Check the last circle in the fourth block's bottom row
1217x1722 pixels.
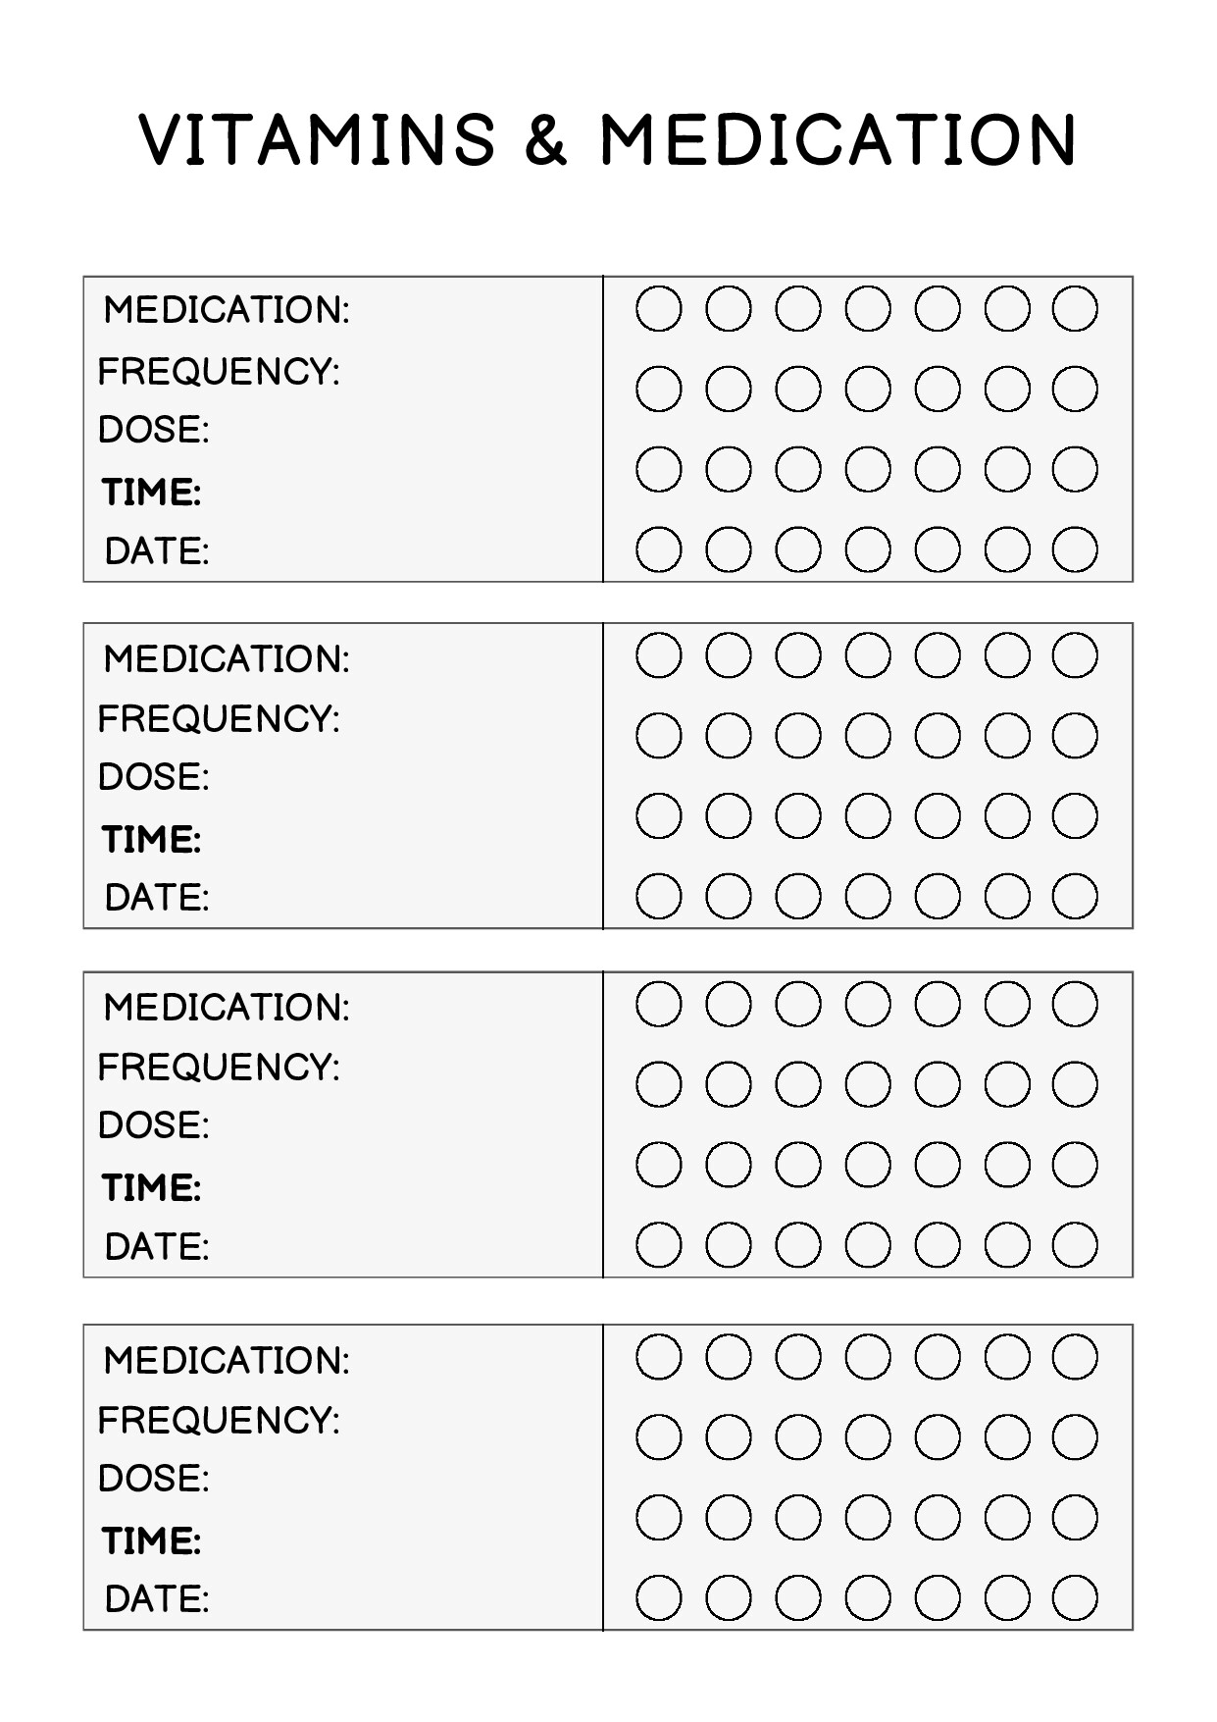[x=1075, y=1598]
